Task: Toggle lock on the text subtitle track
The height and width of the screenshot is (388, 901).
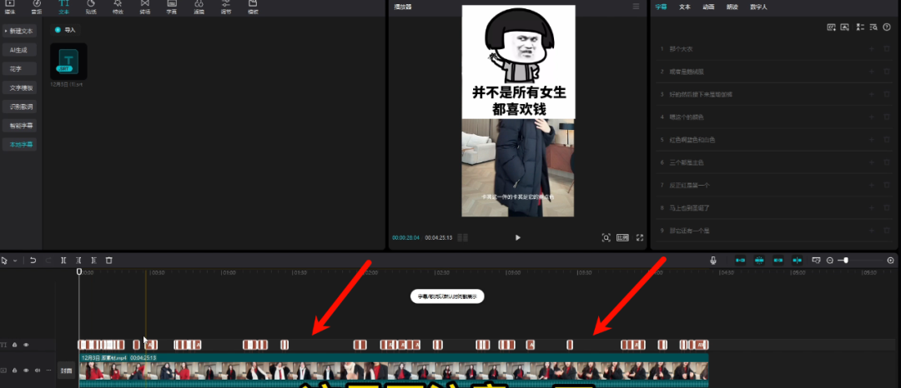Action: click(x=15, y=345)
